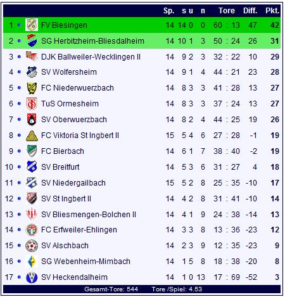Click the SV Alschbach round football logo
This screenshot has height=297, width=285.
pyautogui.click(x=32, y=246)
